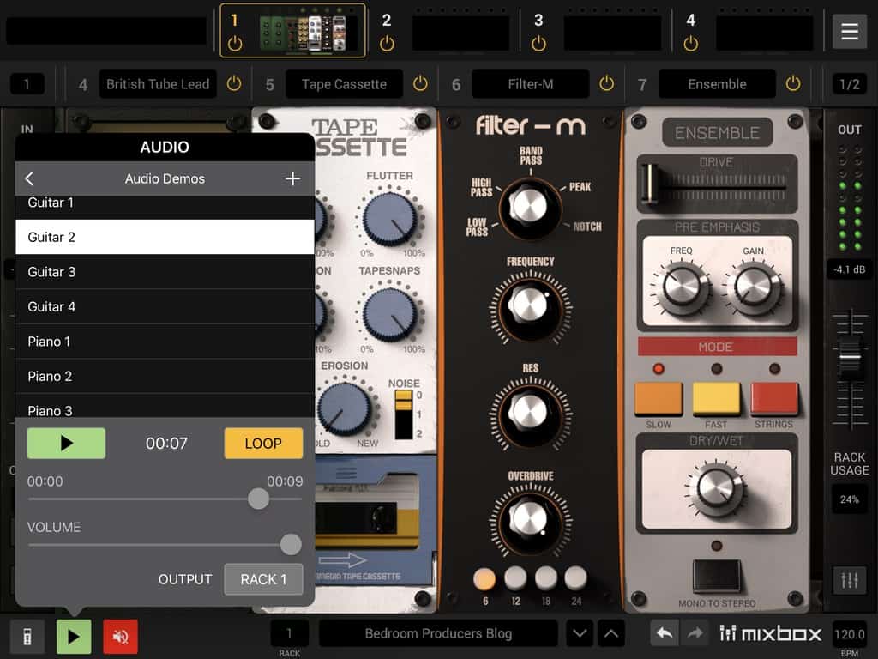Image resolution: width=878 pixels, height=659 pixels.
Task: Go to previous preset with up chevron
Action: click(611, 634)
